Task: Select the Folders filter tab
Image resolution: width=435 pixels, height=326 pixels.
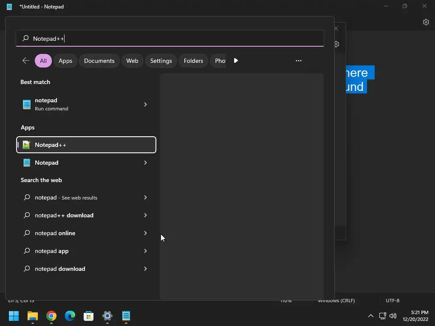Action: click(193, 61)
